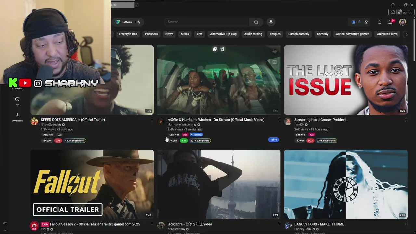Click the magnifier search button beside the search box

coord(256,22)
